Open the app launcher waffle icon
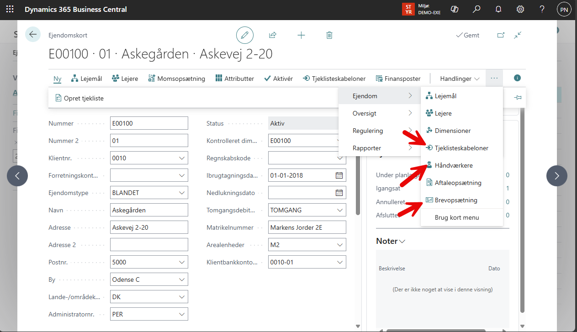This screenshot has width=577, height=332. [x=10, y=9]
